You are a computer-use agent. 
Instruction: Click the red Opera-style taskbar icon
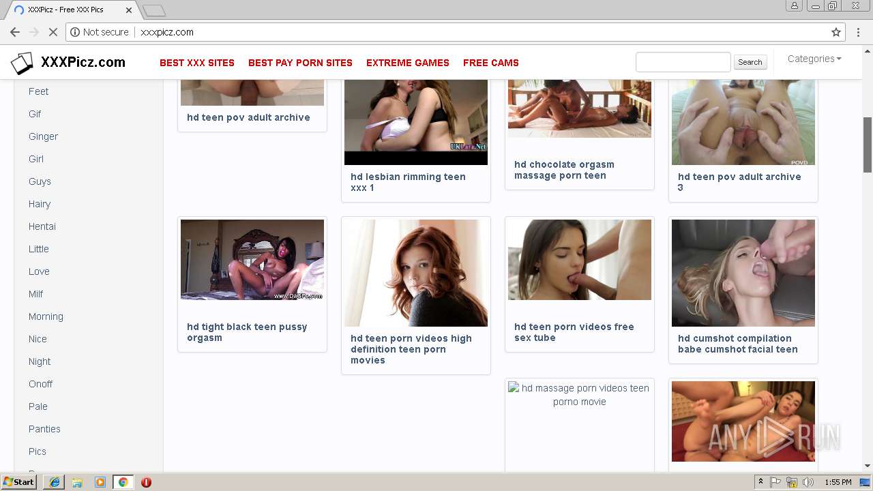[x=146, y=482]
